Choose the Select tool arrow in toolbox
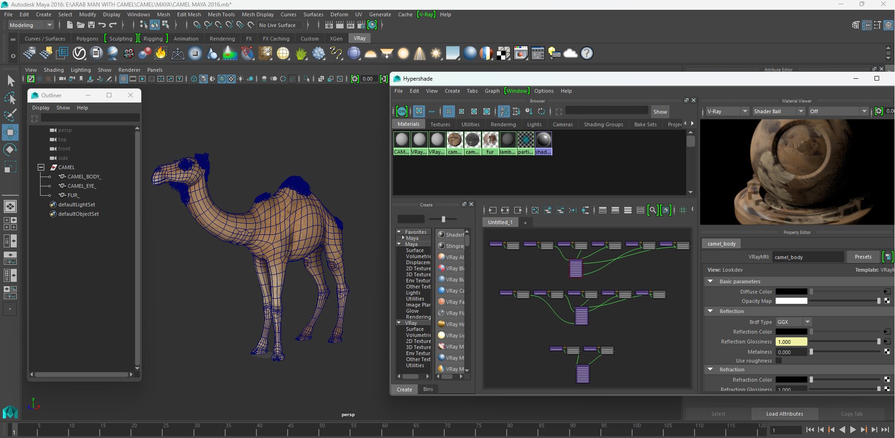Viewport: 895px width, 438px height. coord(10,81)
